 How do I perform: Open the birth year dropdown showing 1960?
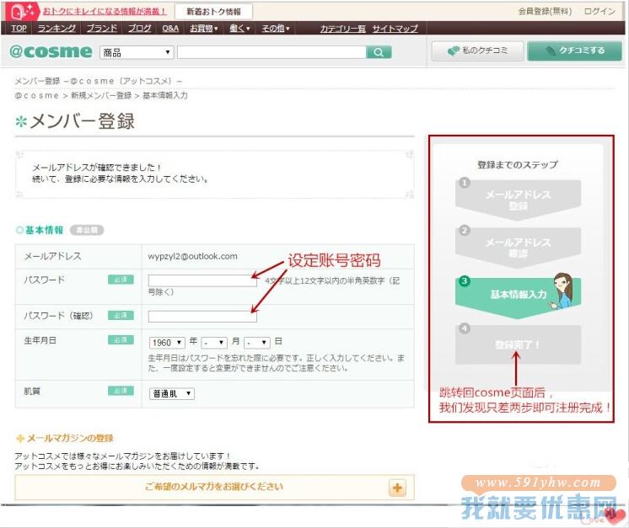point(167,343)
